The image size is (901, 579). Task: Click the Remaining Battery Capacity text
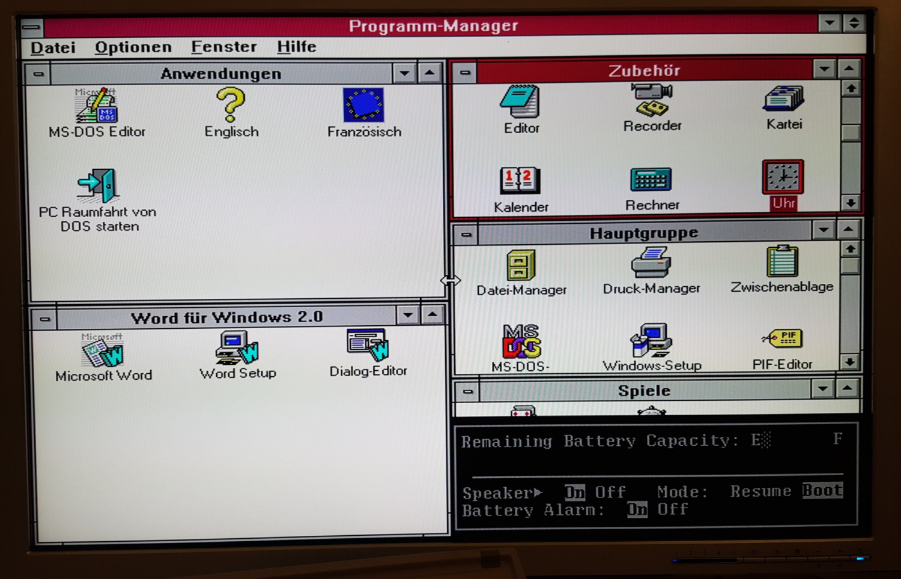[599, 442]
